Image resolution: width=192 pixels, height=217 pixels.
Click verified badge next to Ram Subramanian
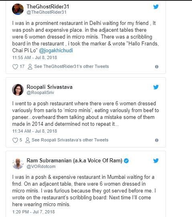pos(126,161)
